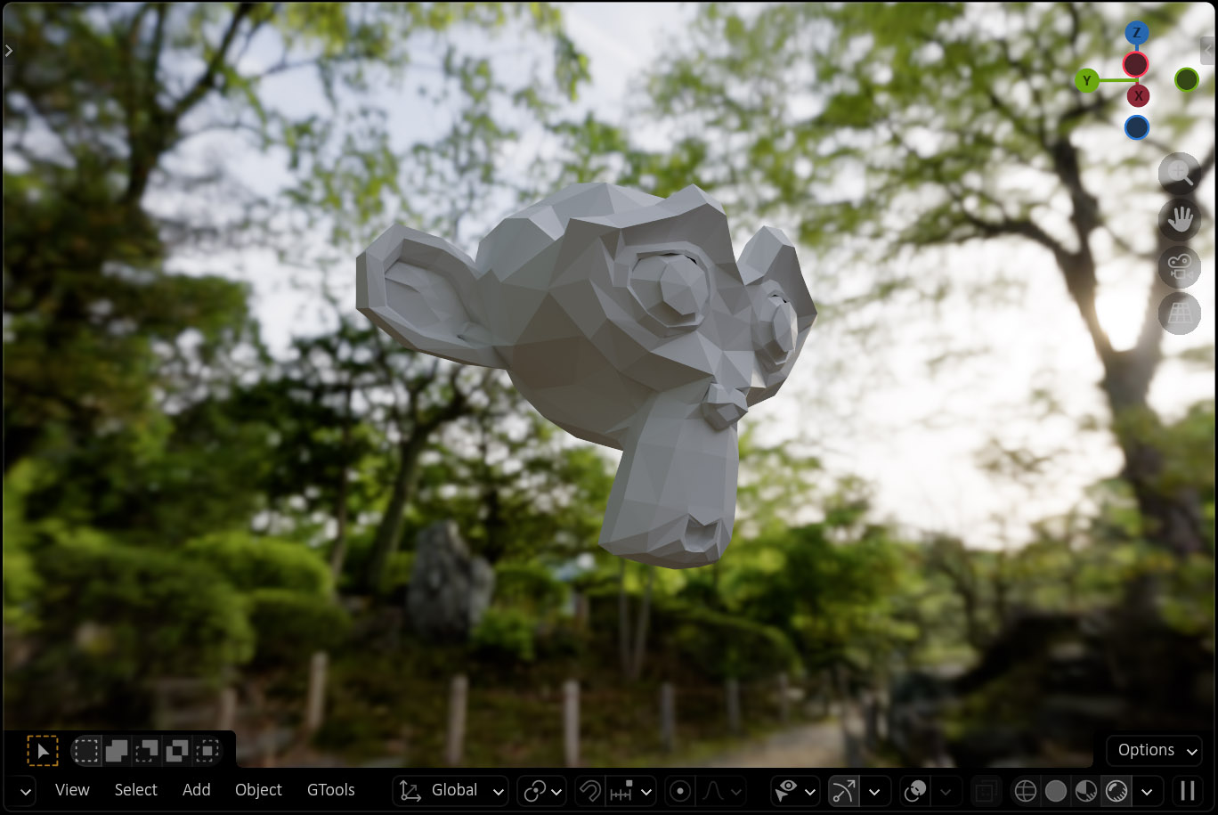
Task: Open the snapping options dropdown
Action: pos(631,790)
